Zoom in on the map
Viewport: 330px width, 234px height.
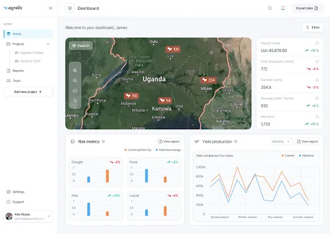[75, 71]
